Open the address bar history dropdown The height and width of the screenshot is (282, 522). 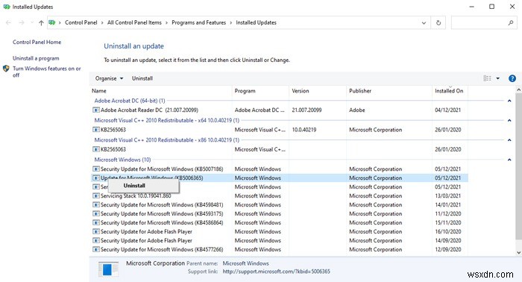pyautogui.click(x=424, y=22)
